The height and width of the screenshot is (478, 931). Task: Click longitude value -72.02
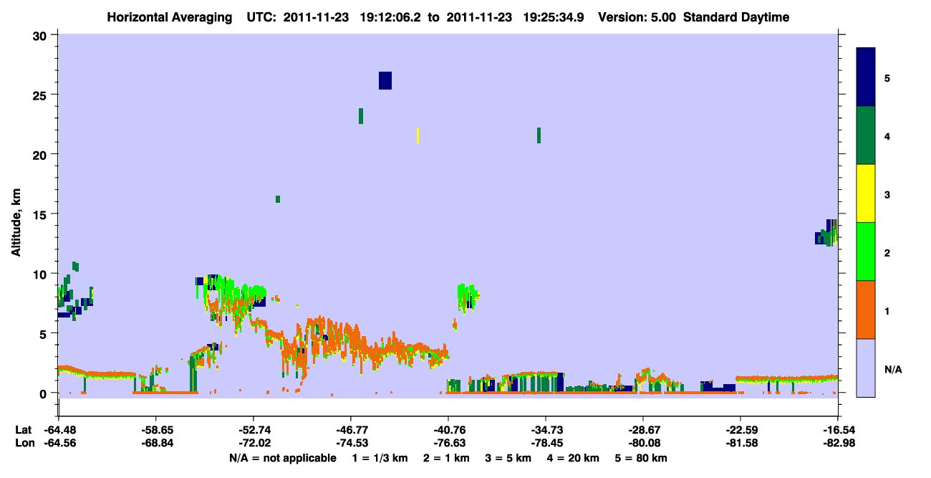(254, 443)
